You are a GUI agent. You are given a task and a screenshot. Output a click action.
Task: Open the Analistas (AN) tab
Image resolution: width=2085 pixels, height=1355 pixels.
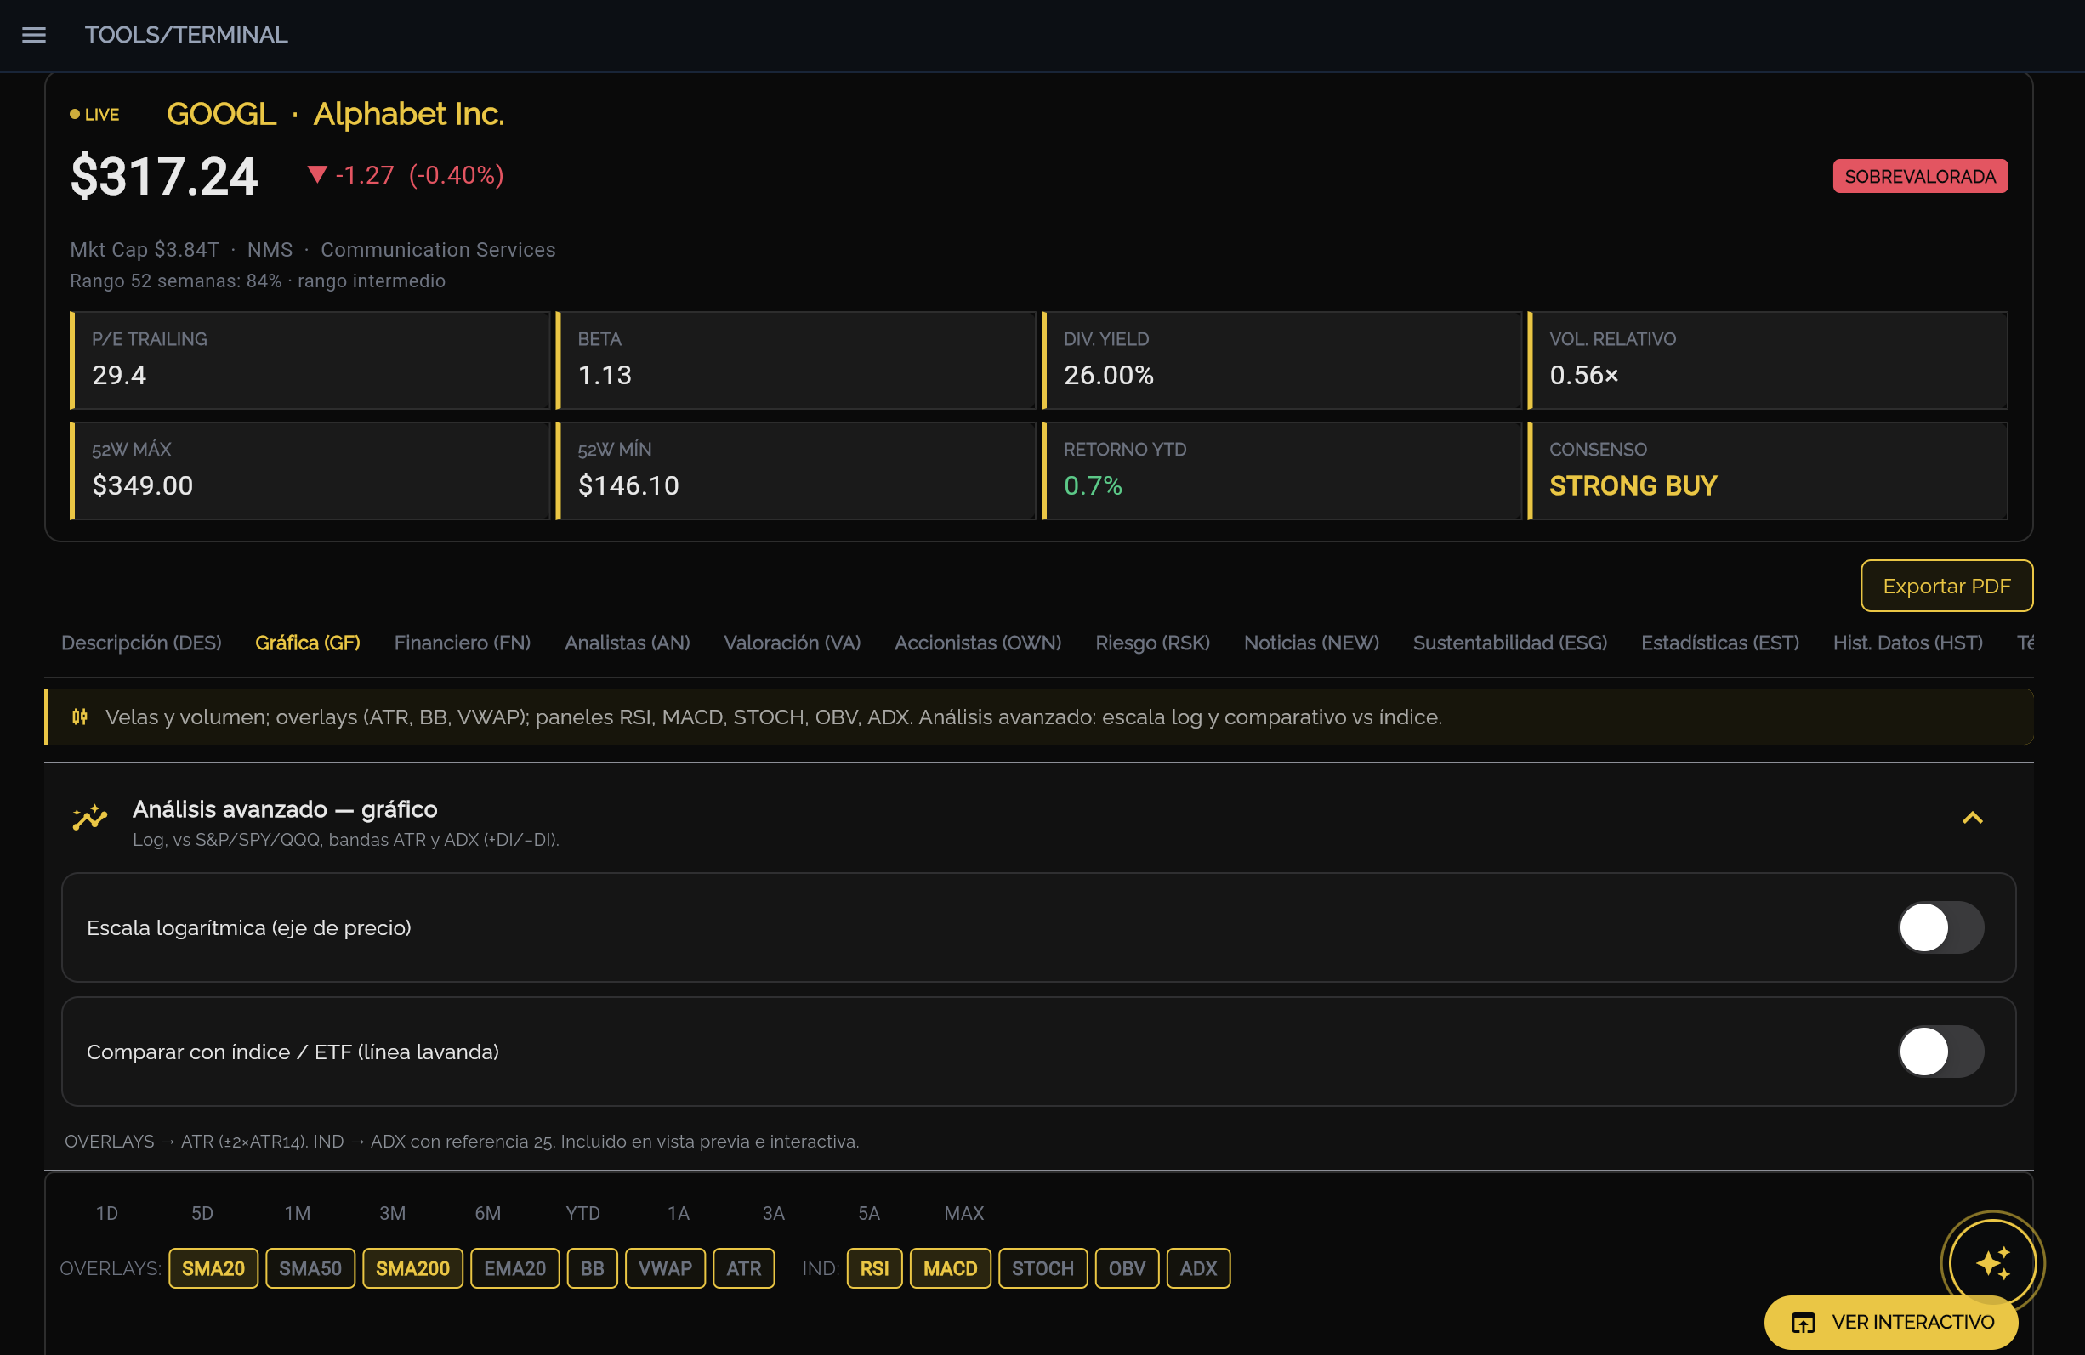[x=628, y=643]
